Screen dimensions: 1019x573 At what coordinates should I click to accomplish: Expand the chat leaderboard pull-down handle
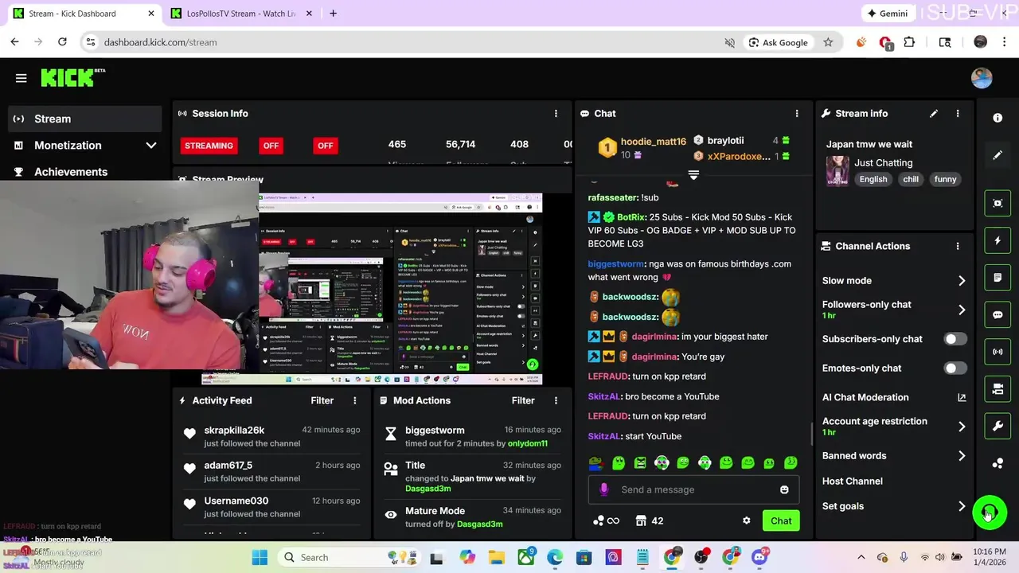pyautogui.click(x=693, y=175)
